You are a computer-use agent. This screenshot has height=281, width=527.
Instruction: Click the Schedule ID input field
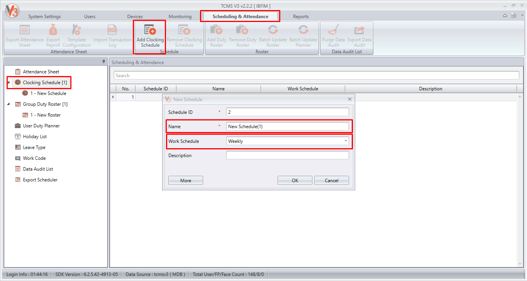[288, 112]
